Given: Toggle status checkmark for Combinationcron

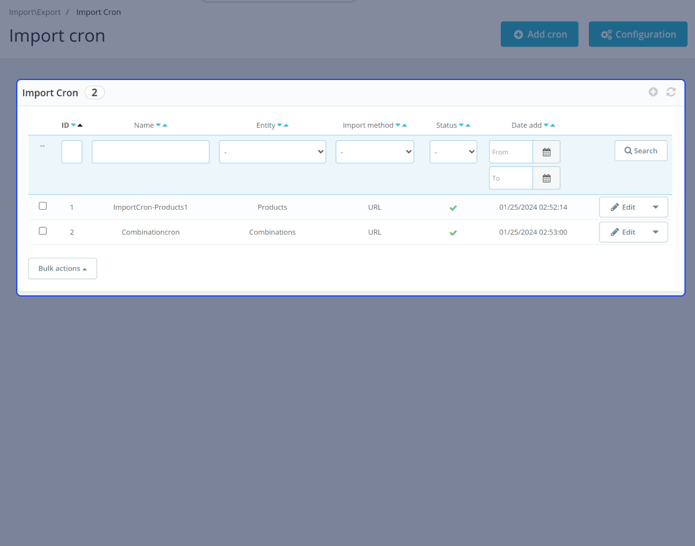Looking at the screenshot, I should (x=453, y=233).
